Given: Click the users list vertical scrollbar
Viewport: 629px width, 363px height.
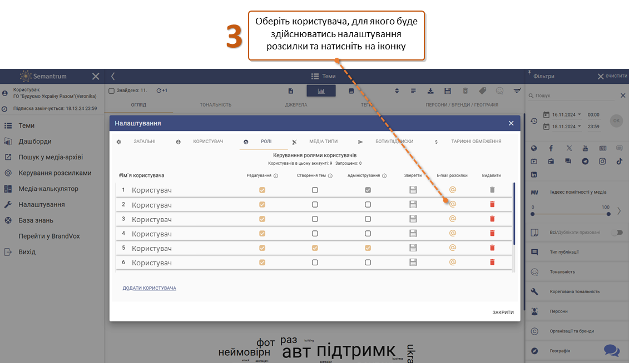Looking at the screenshot, I should pos(514,214).
